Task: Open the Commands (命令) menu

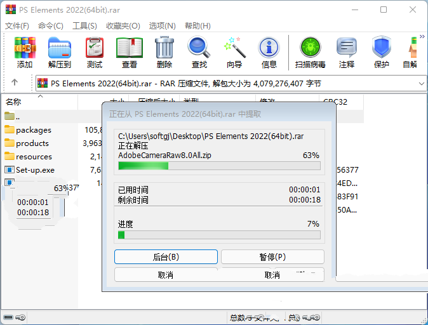Action: [51, 26]
